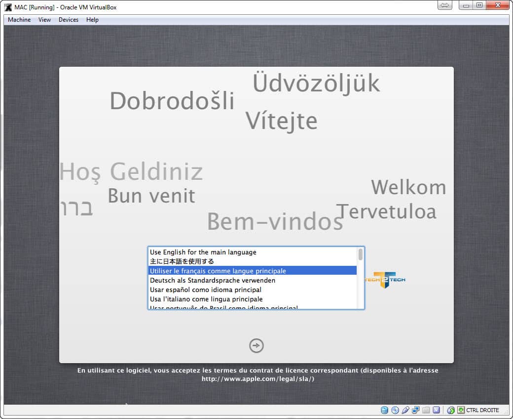Select "Usar español como idioma principal"

[252, 290]
